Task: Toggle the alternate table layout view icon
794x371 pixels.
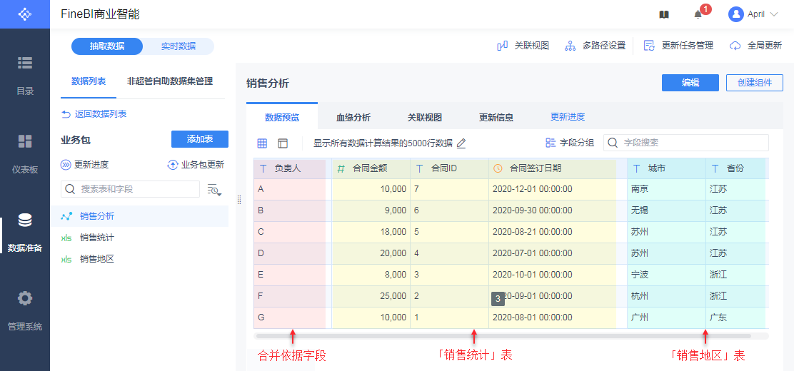Action: (x=283, y=143)
